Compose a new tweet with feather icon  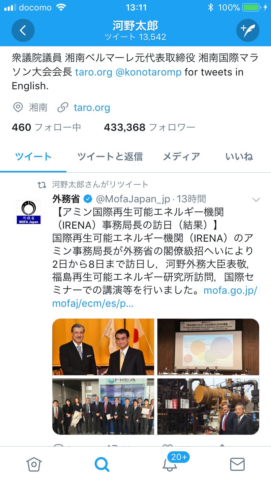point(248,30)
